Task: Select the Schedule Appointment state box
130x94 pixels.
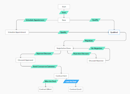Action: (x=17, y=32)
